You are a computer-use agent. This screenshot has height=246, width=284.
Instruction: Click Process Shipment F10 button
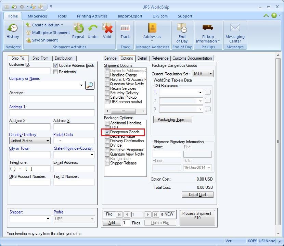(x=197, y=217)
